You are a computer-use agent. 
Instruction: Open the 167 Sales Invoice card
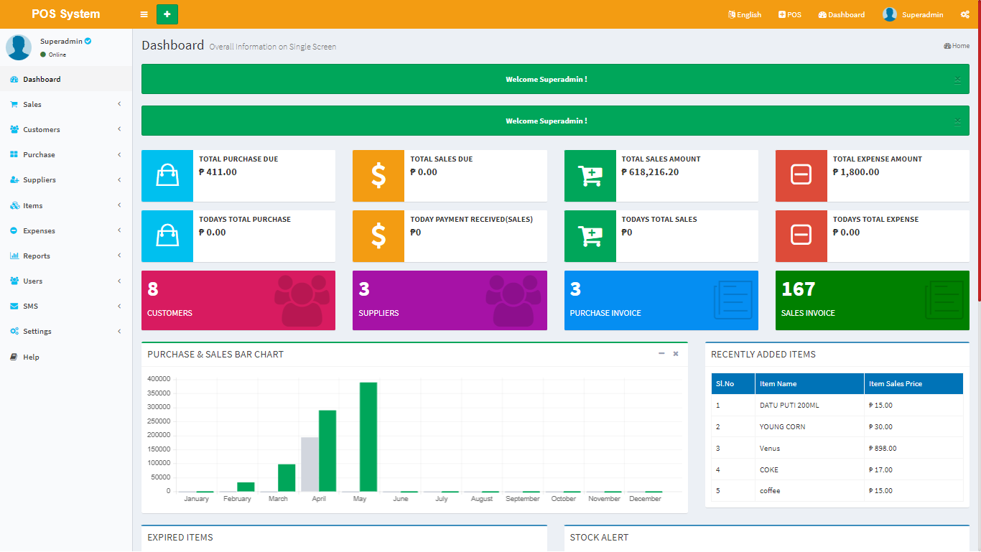(873, 300)
